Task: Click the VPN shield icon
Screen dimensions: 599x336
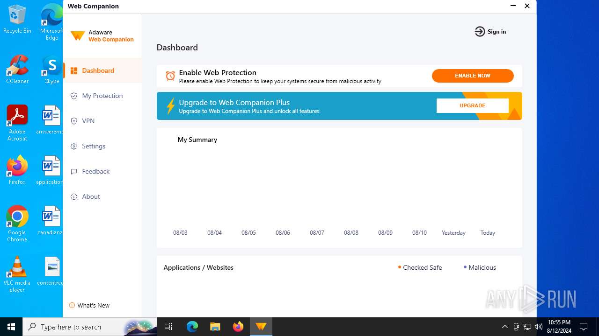Action: point(74,121)
